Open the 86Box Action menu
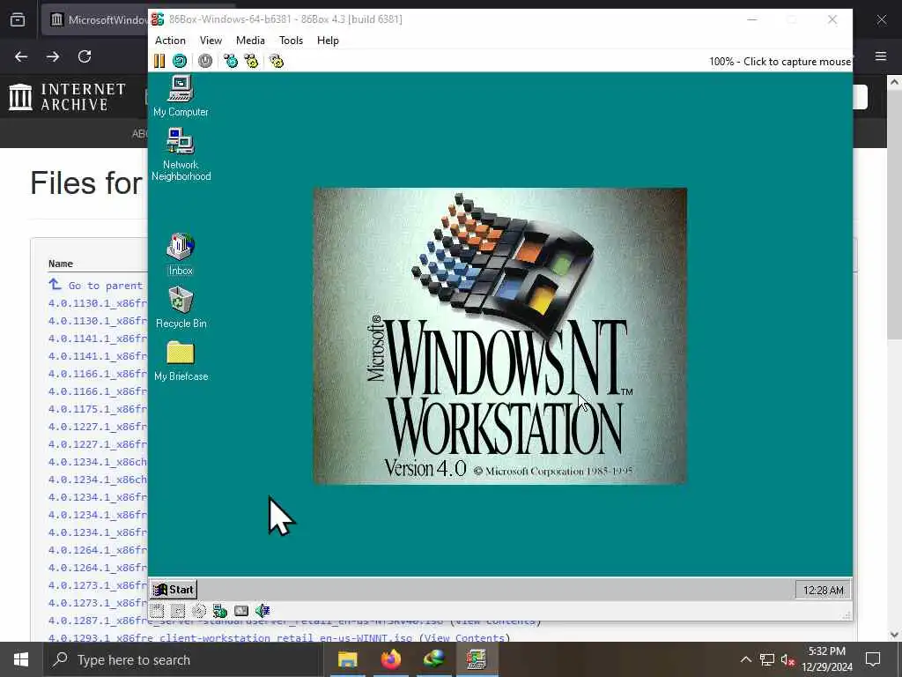Screen dimensions: 902x677 (x=170, y=41)
